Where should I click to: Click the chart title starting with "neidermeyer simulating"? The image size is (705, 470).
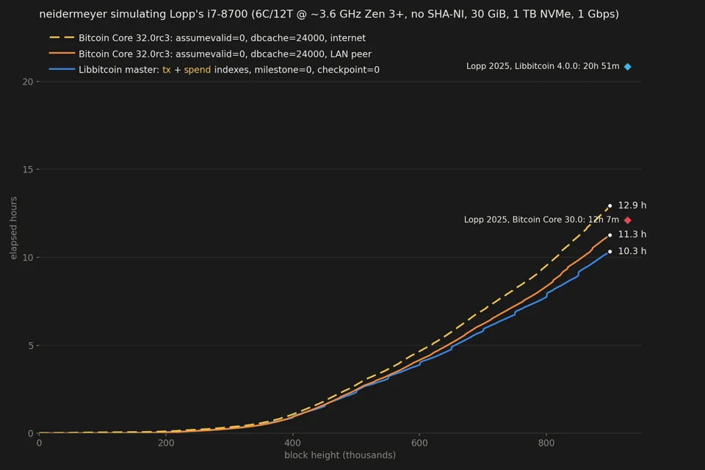click(329, 14)
